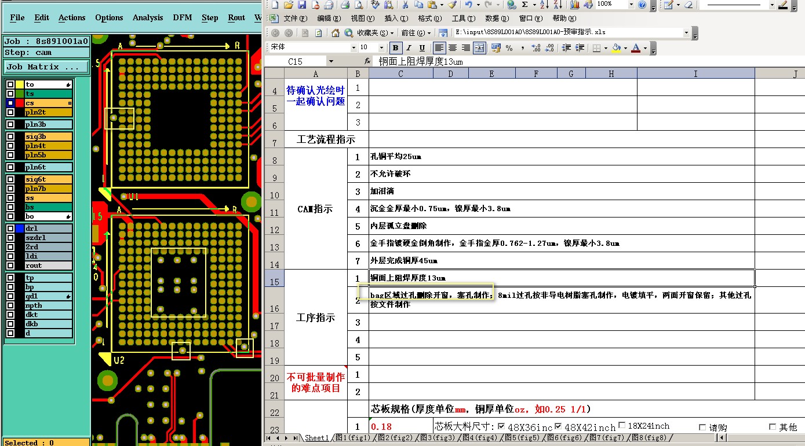Screen dimensions: 805x446
Task: Select layer row npth
Action: pos(48,305)
